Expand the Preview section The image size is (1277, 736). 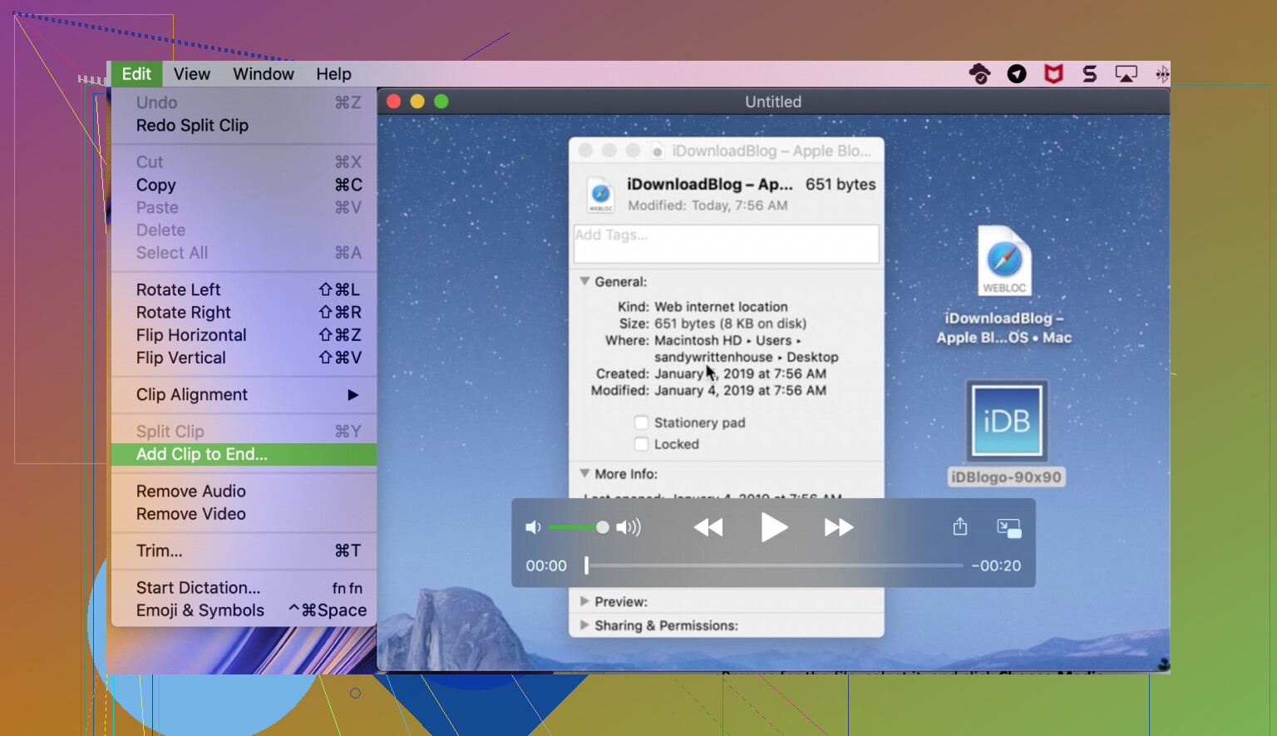coord(584,601)
